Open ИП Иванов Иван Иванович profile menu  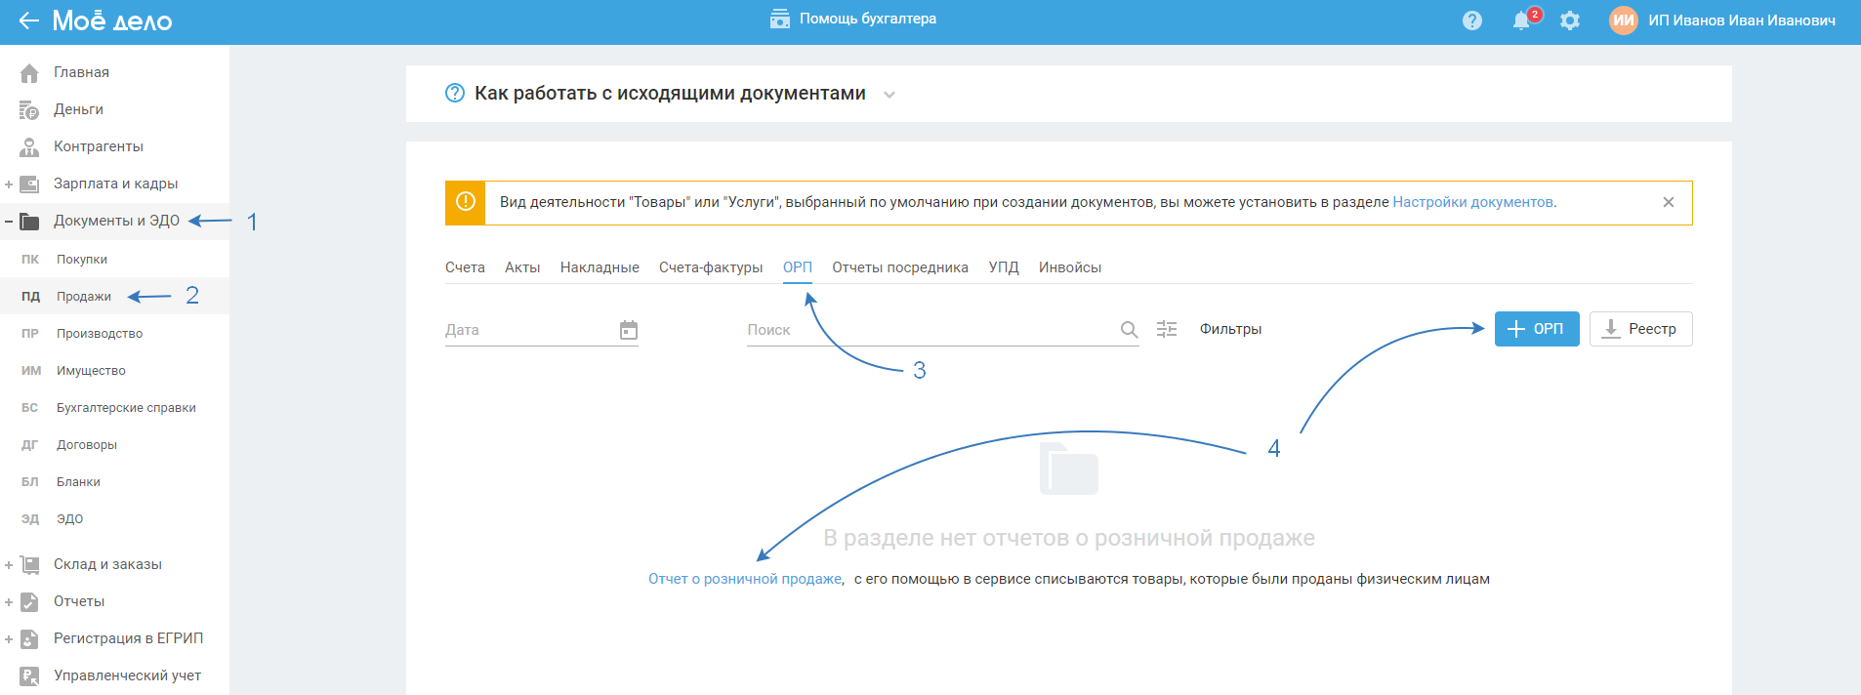(1742, 20)
